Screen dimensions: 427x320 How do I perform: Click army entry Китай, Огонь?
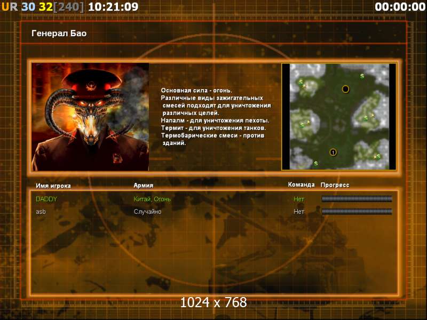click(x=152, y=199)
